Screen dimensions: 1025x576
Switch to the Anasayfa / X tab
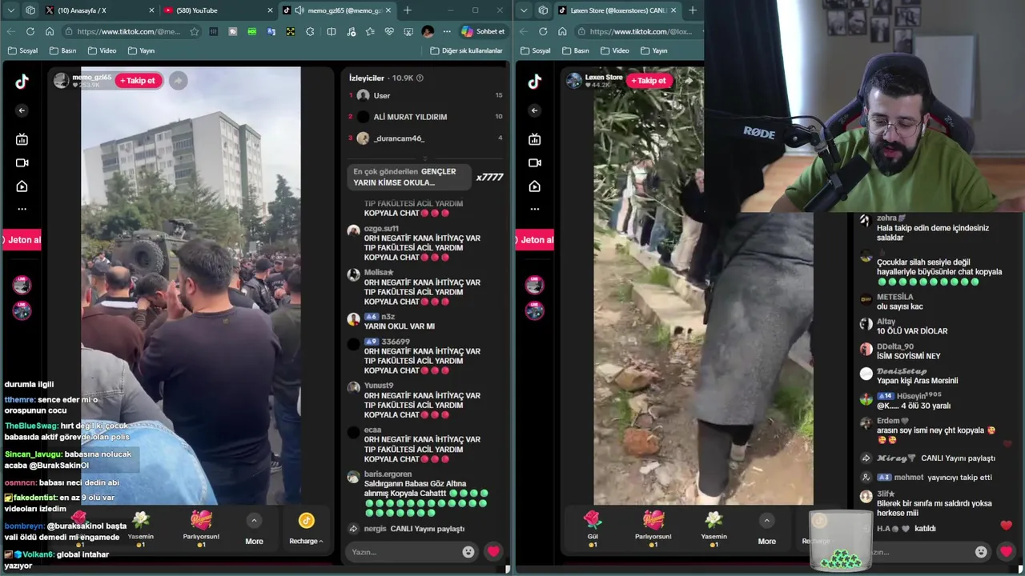98,10
